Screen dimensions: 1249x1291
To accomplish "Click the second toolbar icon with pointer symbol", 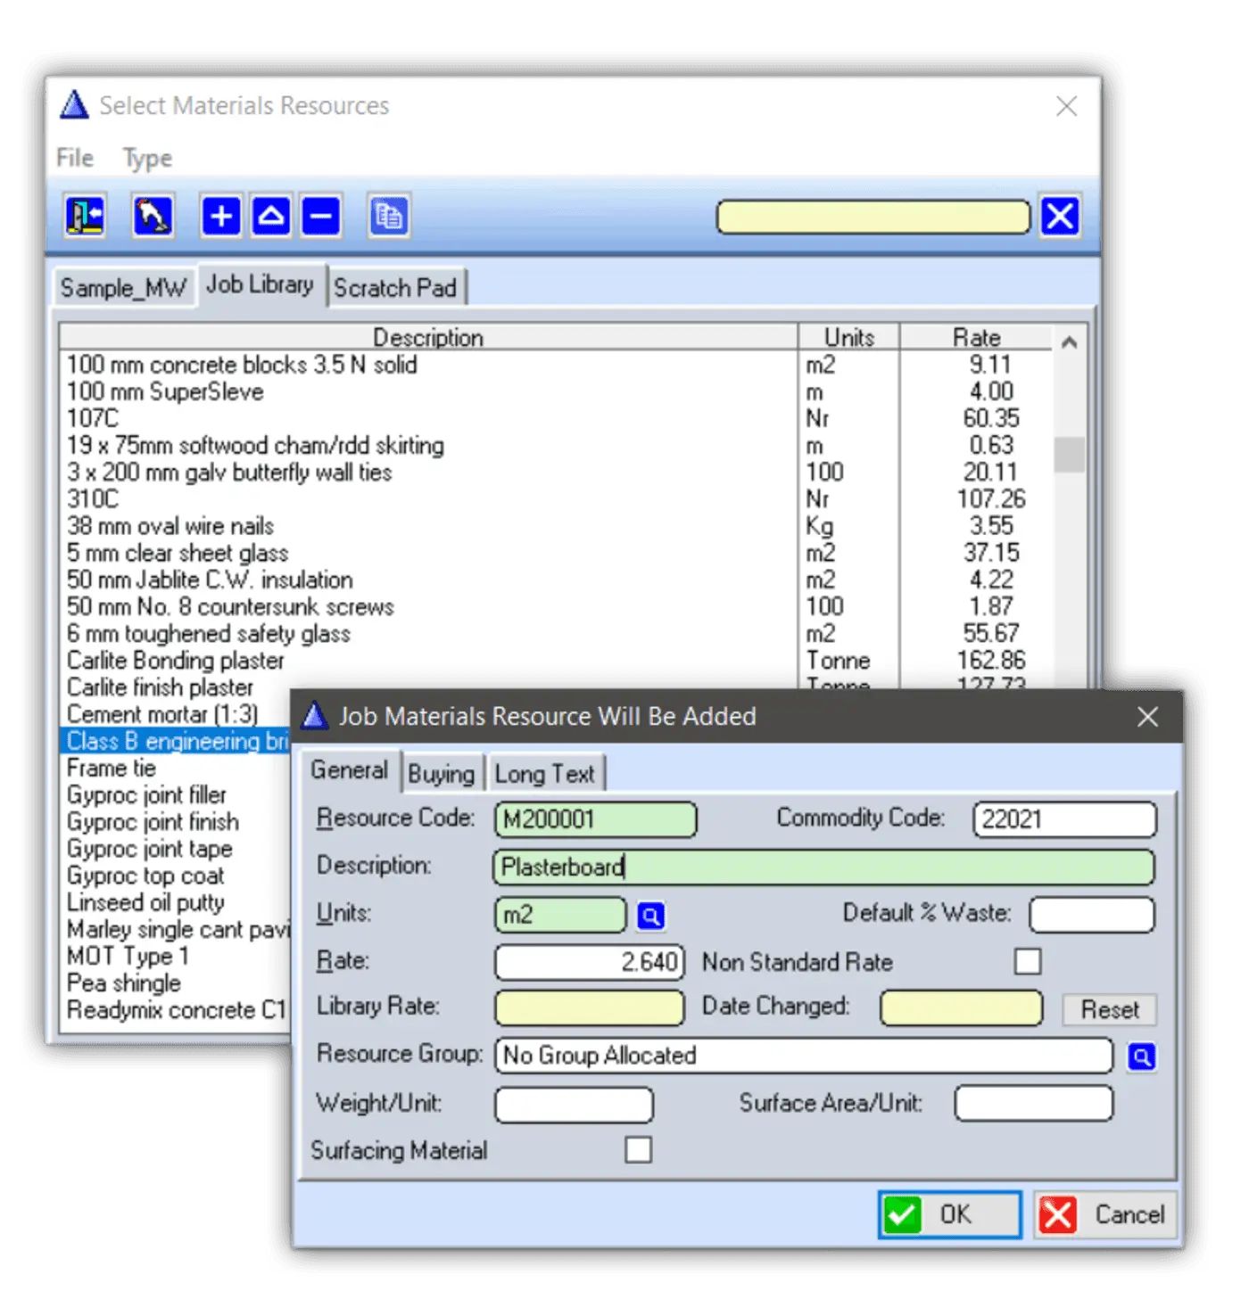I will (153, 216).
